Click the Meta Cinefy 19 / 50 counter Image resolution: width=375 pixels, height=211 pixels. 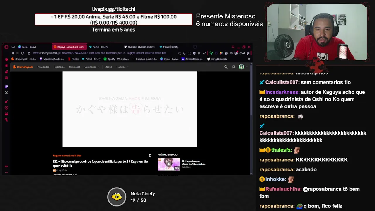(x=138, y=200)
